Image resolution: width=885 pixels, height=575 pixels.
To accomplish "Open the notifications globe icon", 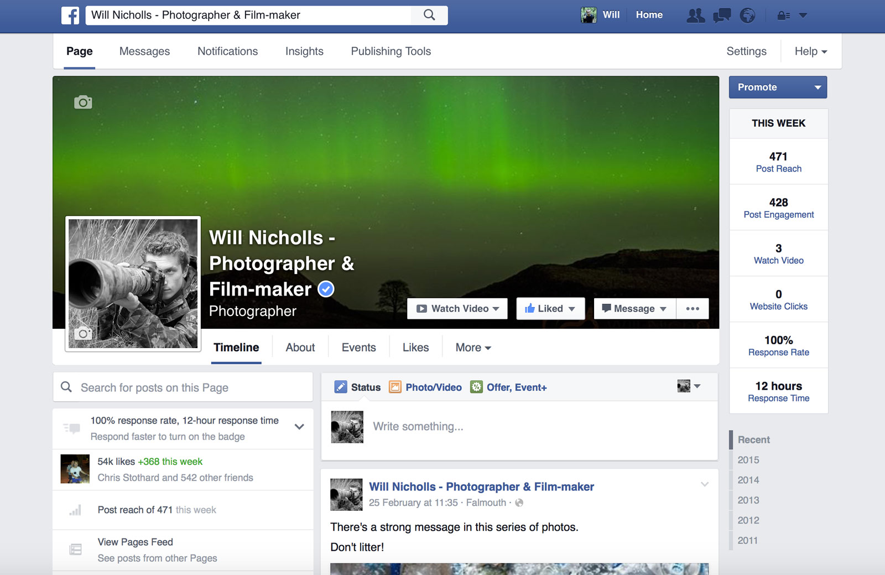I will (x=748, y=16).
